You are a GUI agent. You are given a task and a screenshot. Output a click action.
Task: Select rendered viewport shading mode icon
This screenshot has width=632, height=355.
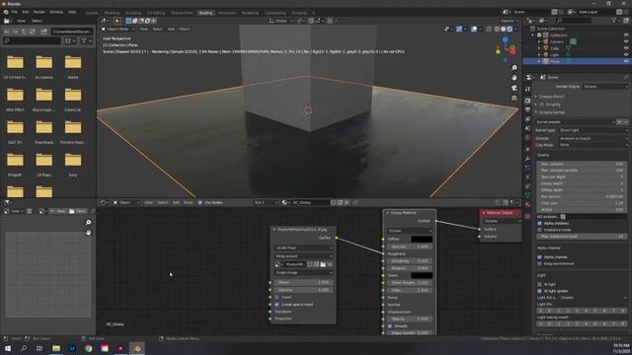click(x=510, y=29)
